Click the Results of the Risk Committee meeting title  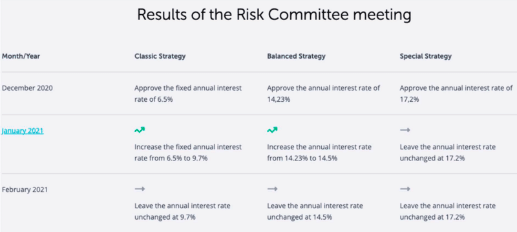(274, 15)
